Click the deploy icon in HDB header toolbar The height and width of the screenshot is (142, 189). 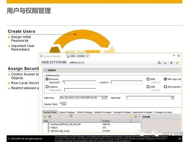159,63
